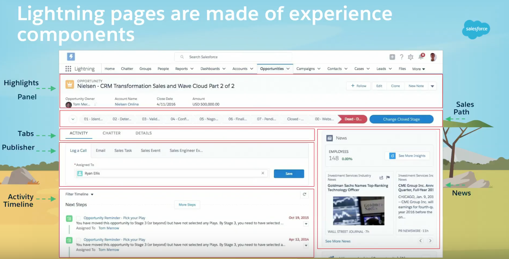This screenshot has width=509, height=259.
Task: Click the Apr 12, 2014 task icon
Action: click(69, 240)
